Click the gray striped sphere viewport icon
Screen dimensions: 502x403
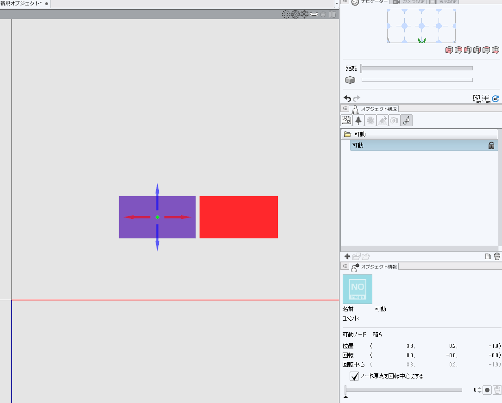(x=323, y=14)
